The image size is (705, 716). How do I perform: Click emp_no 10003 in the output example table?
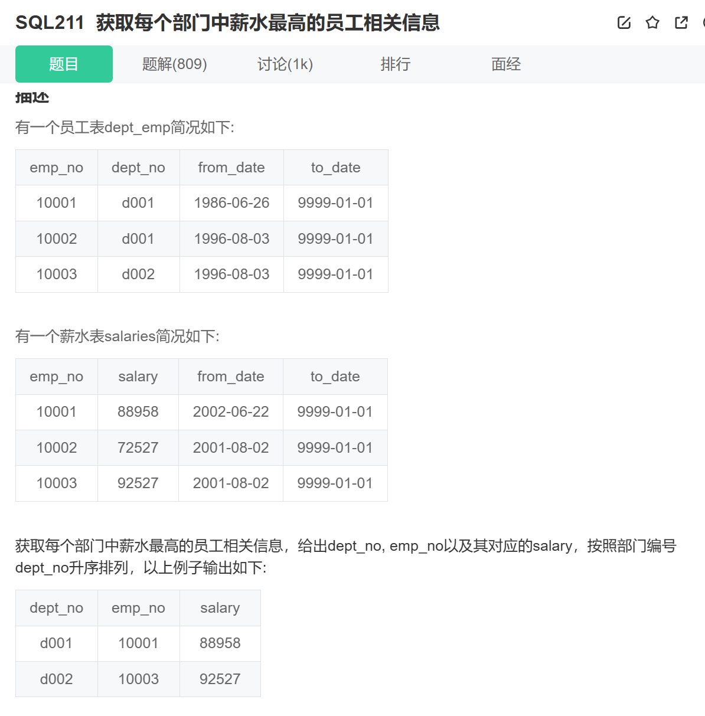(138, 679)
